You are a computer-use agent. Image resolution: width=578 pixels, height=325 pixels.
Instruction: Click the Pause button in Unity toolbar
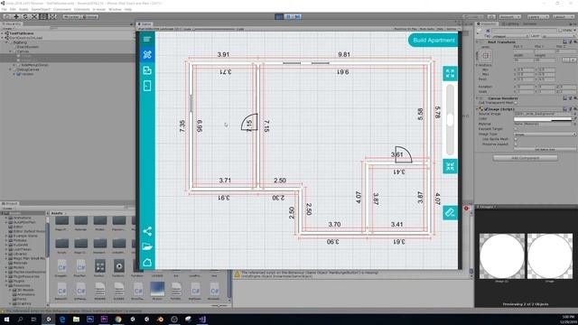pos(288,16)
